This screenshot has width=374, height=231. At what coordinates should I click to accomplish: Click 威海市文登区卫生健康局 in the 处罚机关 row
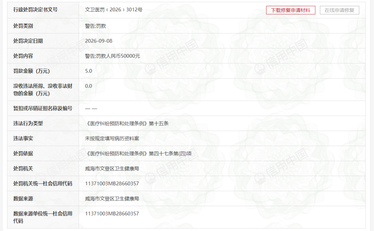112,169
